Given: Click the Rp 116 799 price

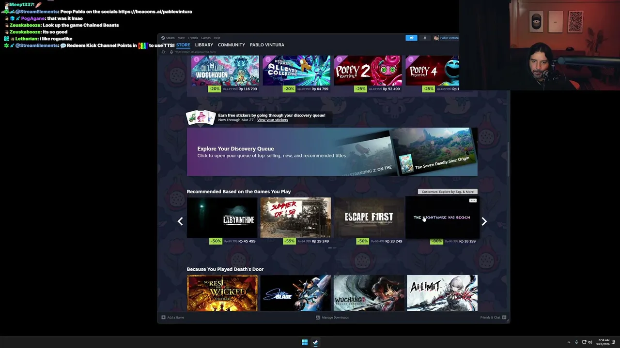Looking at the screenshot, I should tap(248, 89).
